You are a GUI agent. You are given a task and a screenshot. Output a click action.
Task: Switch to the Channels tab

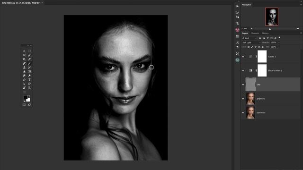click(255, 33)
